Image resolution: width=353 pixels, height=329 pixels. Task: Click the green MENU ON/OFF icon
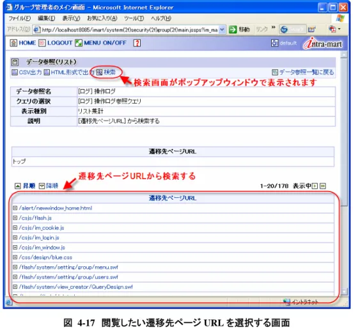click(79, 43)
